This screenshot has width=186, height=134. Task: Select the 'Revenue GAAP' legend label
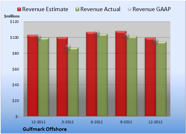[x=152, y=9]
